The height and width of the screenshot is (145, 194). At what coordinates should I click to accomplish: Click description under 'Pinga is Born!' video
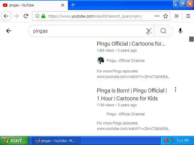pos(133,126)
